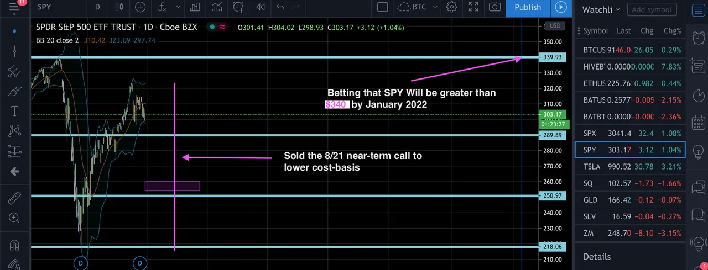Open the fx Indicators menu
The image size is (708, 270).
162,7
